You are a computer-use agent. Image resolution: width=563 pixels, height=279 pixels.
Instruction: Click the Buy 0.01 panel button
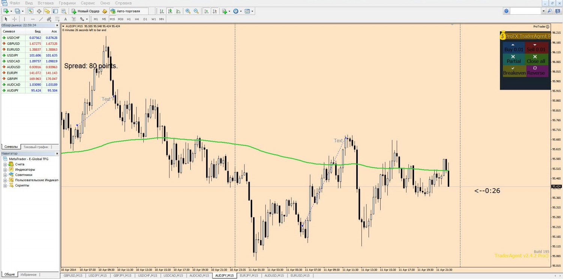(x=513, y=47)
